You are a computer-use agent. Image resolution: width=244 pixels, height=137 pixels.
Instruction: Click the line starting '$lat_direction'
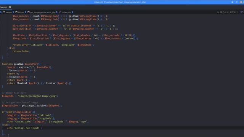(64, 25)
